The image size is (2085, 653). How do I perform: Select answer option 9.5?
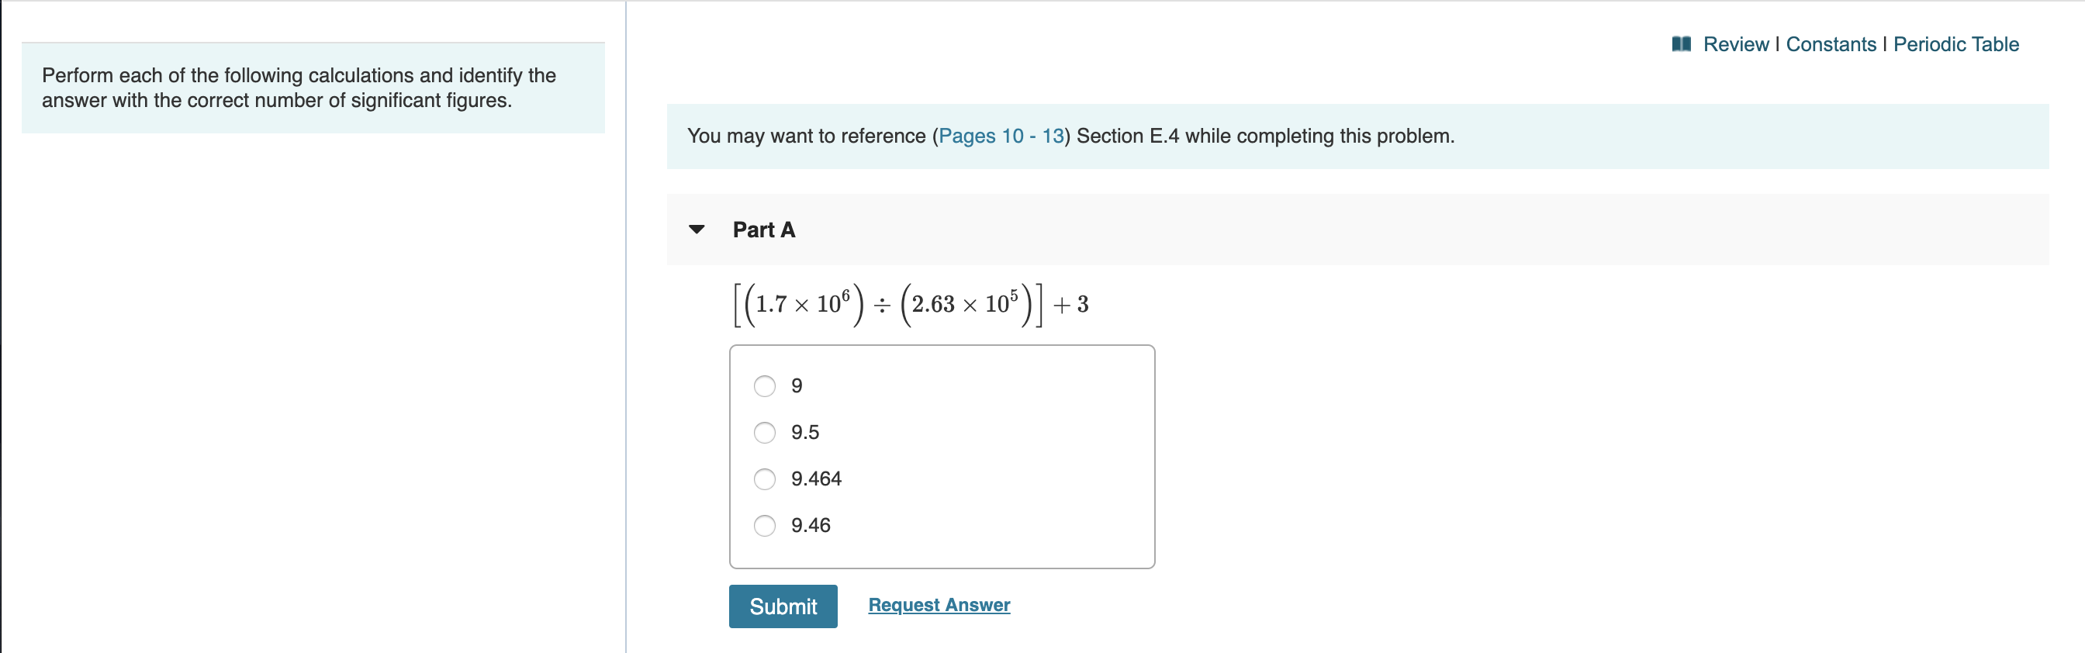click(764, 433)
